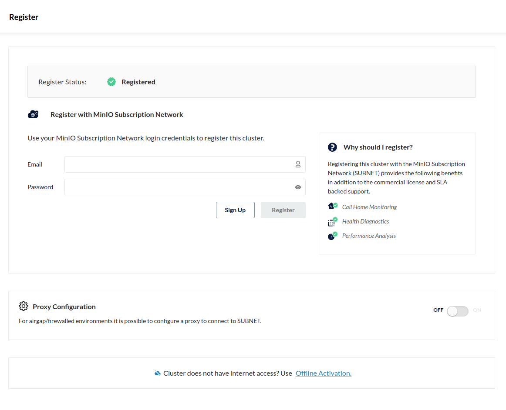Click the Use your MinIO Subscription Network sentence
The width and height of the screenshot is (506, 410).
pyautogui.click(x=146, y=138)
